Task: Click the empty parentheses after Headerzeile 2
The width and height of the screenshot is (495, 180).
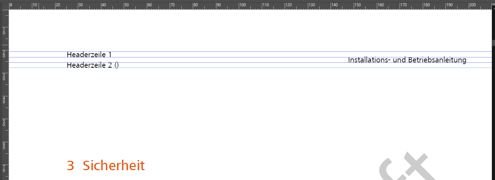Action: [117, 65]
